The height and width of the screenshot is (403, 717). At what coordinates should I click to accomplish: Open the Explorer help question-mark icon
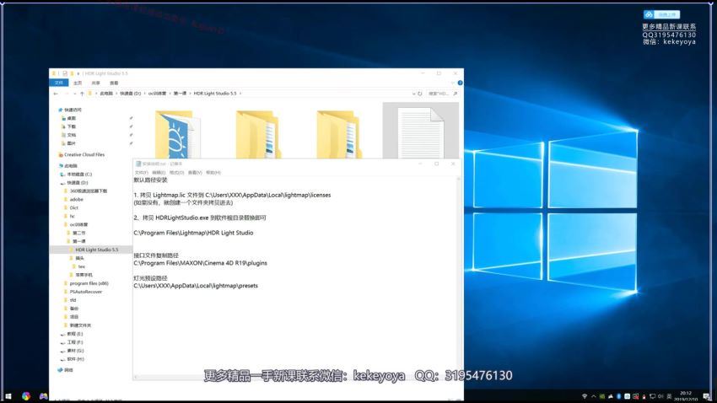click(460, 83)
